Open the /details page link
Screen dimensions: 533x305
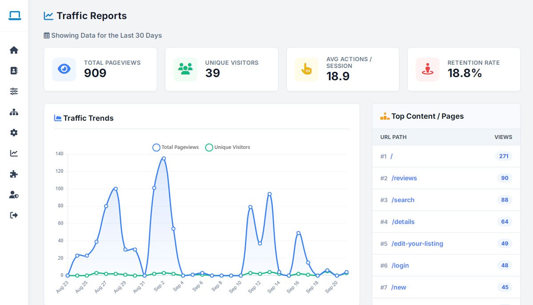(403, 222)
